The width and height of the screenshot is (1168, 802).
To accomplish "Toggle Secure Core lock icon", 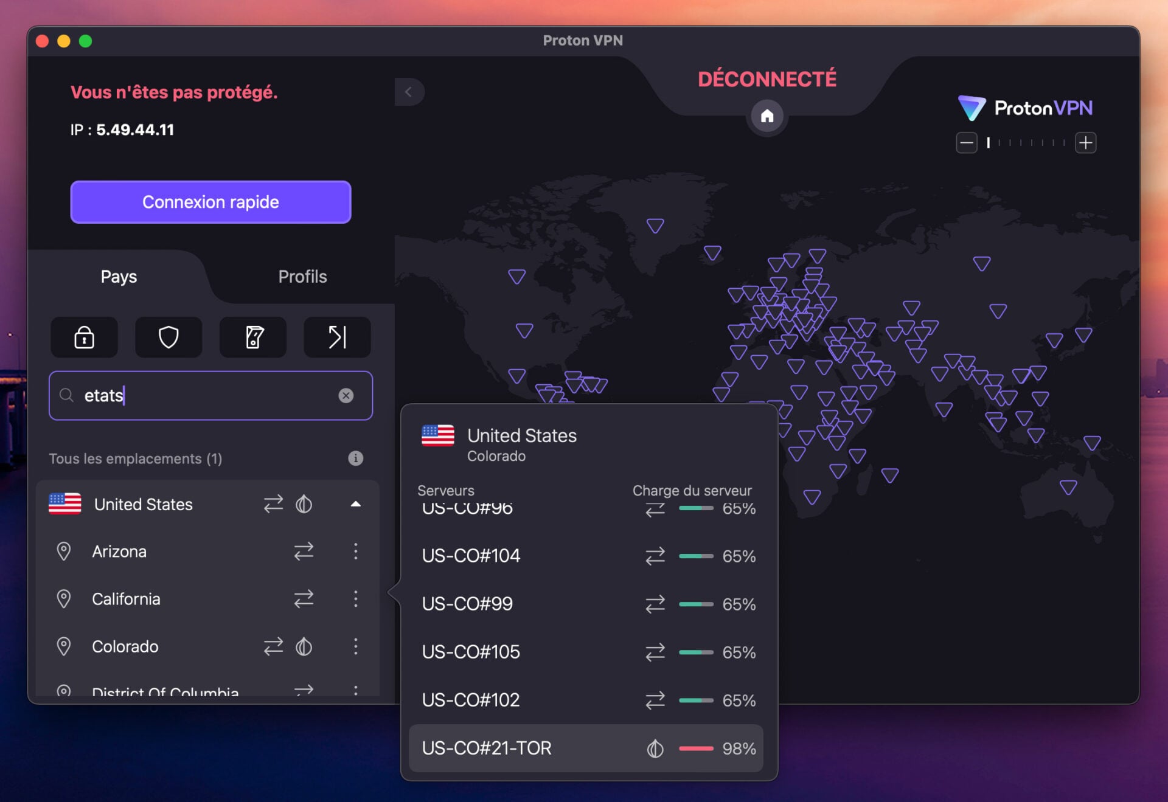I will click(84, 337).
